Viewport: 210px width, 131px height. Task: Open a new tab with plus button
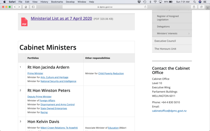(208, 8)
